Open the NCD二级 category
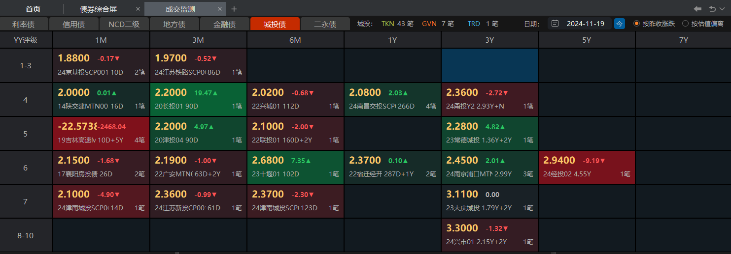Image resolution: width=731 pixels, height=254 pixels. pos(124,24)
